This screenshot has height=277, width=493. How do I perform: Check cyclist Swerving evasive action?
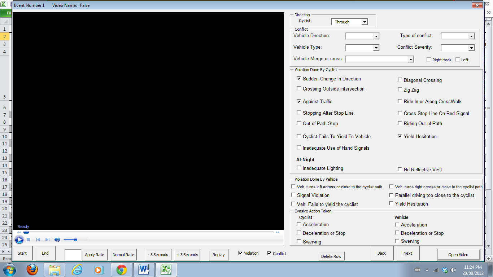(x=299, y=241)
